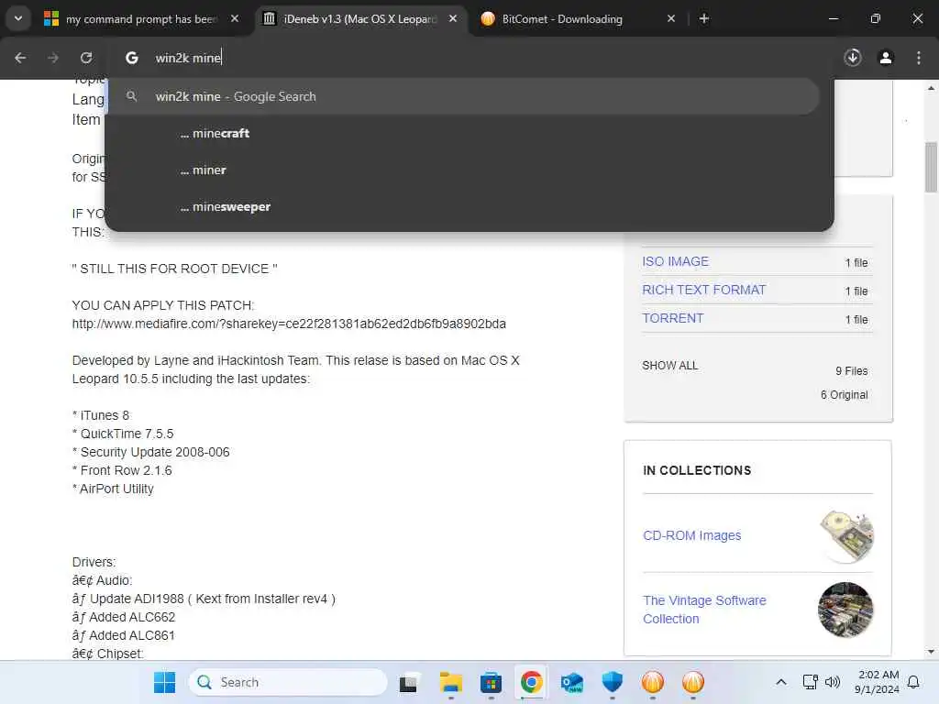Click the Chrome taskbar icon
Image resolution: width=939 pixels, height=704 pixels.
tap(531, 682)
